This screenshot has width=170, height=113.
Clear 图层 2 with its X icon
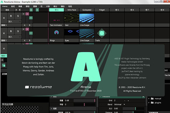pos(4,33)
